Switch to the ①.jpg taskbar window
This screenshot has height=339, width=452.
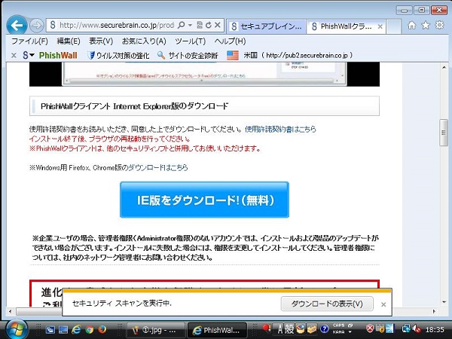[x=155, y=330]
